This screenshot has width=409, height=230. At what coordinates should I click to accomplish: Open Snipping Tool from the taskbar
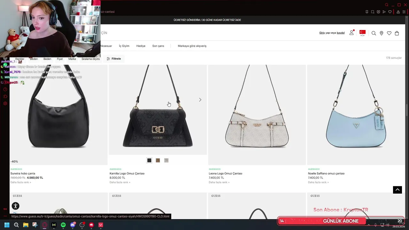click(x=35, y=225)
